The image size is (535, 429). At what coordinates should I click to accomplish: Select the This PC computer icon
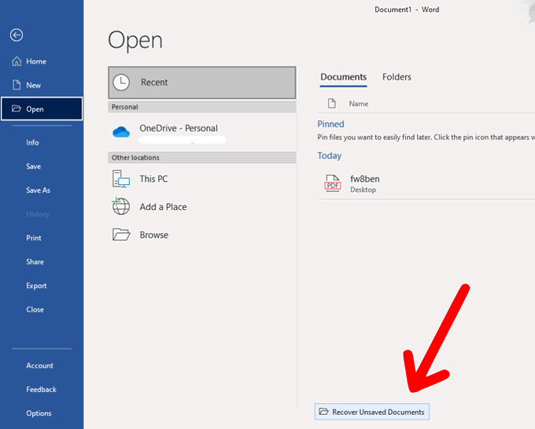pyautogui.click(x=120, y=179)
